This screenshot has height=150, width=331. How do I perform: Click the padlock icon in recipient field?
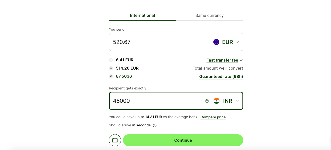pos(207,101)
